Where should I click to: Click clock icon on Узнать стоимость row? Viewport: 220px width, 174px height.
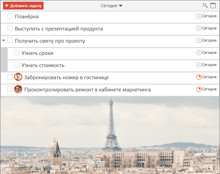click(199, 65)
